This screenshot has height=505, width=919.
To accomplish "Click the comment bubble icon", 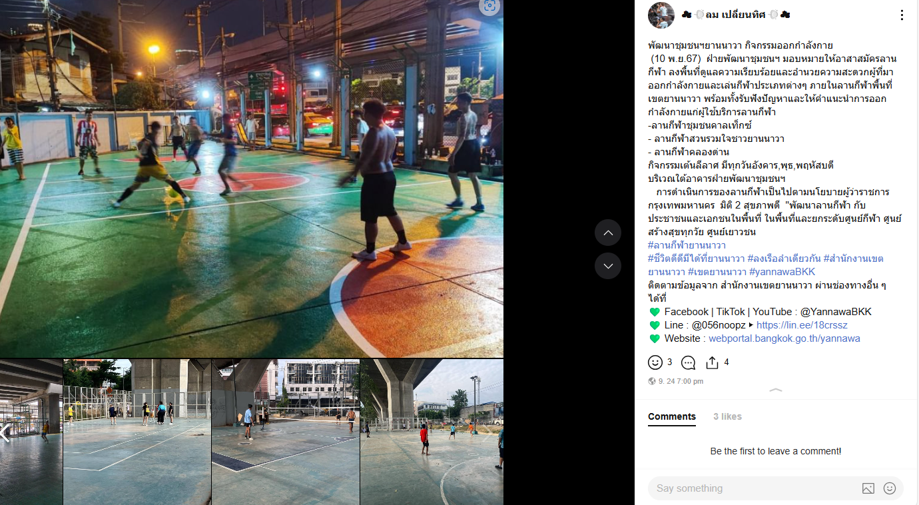I will (x=689, y=362).
